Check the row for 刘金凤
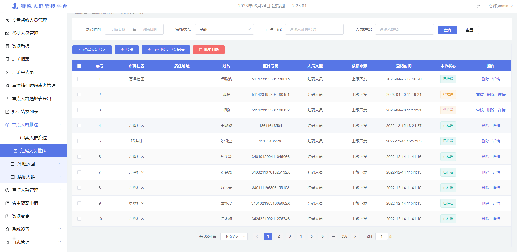This screenshot has height=252, width=517. [79, 172]
